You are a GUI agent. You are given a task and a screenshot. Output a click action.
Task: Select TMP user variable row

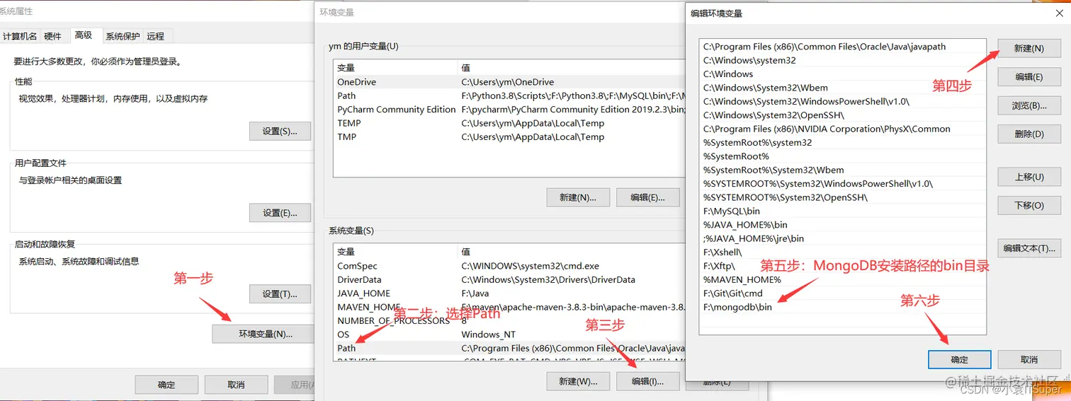509,136
